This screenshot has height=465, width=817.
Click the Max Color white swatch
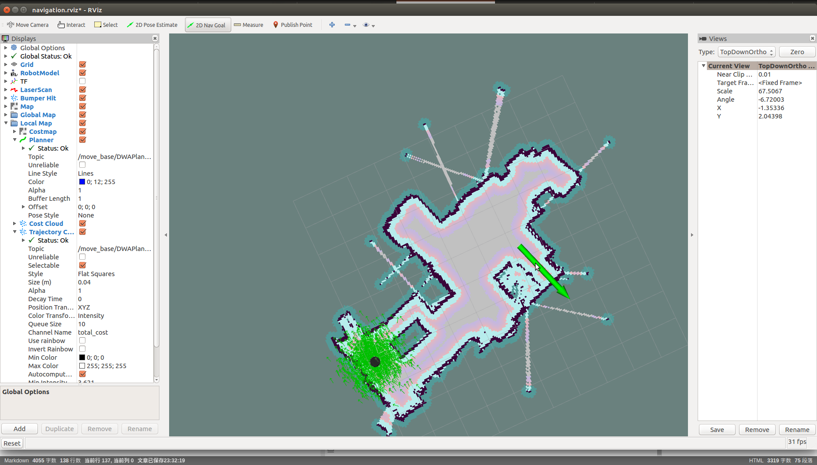coord(82,365)
